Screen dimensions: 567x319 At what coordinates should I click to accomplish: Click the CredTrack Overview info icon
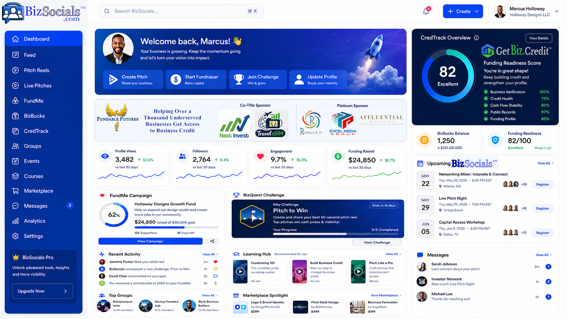coord(476,38)
